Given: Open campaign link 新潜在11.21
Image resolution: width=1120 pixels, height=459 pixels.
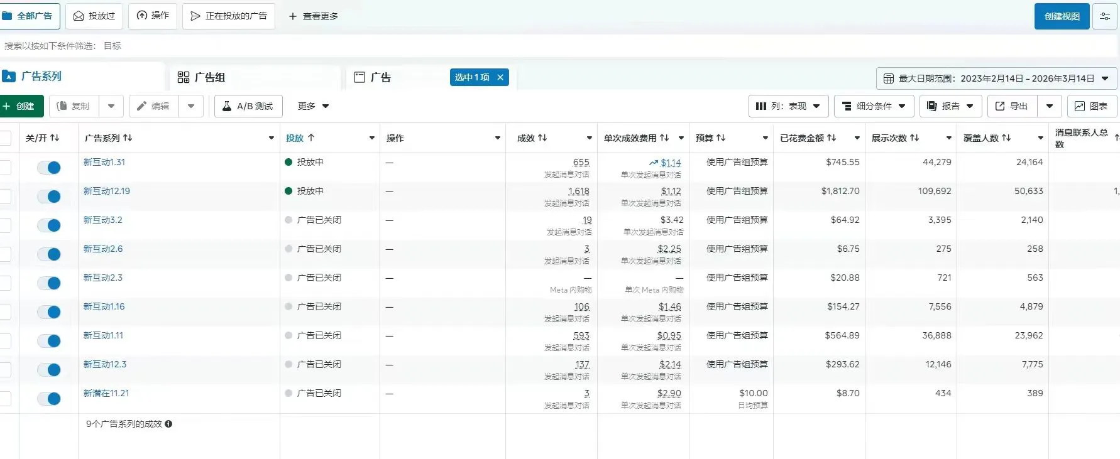Looking at the screenshot, I should coord(106,393).
